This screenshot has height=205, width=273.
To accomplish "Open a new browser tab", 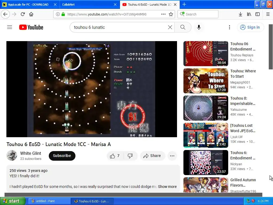I will click(184, 4).
